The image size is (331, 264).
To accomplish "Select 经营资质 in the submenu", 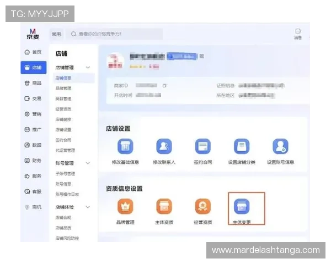I will (x=63, y=109).
